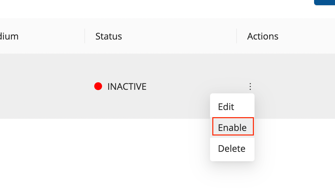Click the Medium cell of the inactive row
Viewport: 335px width, 190px height.
tap(39, 87)
